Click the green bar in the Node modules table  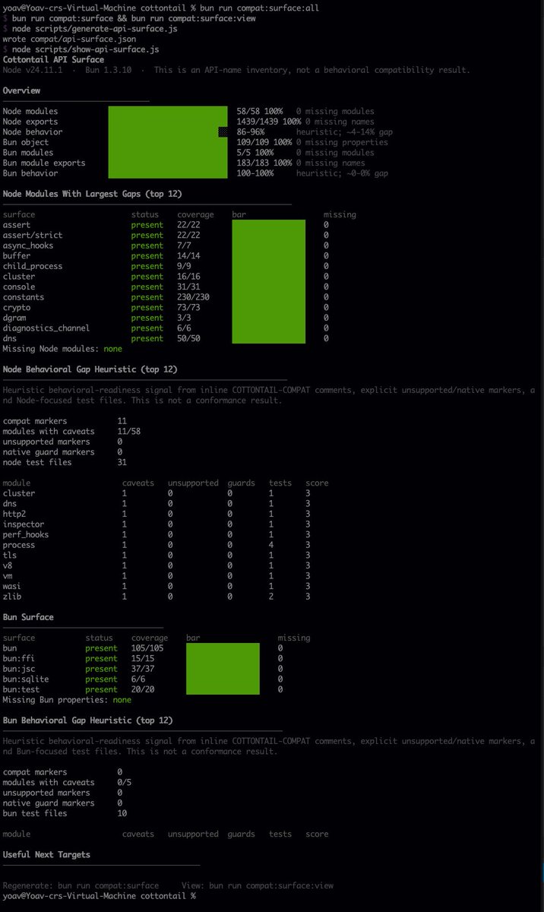[x=268, y=281]
